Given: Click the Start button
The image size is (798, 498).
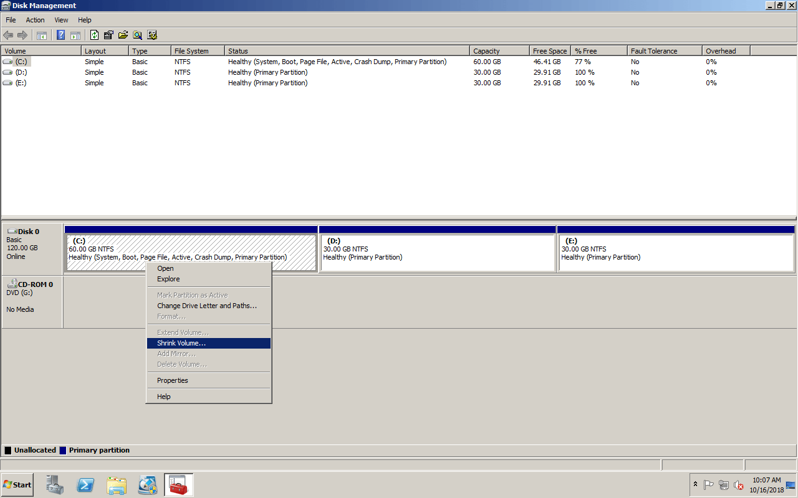Looking at the screenshot, I should [17, 485].
